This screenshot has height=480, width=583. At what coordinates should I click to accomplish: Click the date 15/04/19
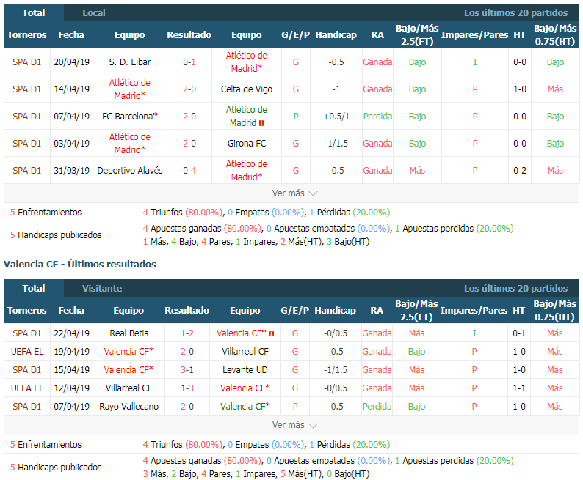click(x=71, y=370)
